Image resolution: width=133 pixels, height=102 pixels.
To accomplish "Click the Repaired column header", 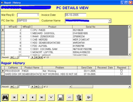I will (x=121, y=68).
